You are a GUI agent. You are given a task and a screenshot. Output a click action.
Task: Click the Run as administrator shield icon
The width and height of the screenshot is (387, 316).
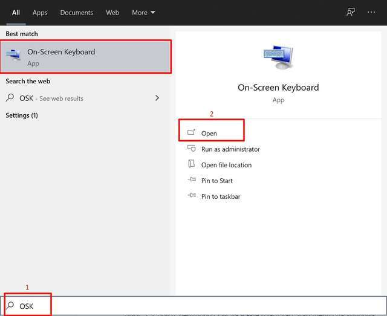[x=192, y=149]
